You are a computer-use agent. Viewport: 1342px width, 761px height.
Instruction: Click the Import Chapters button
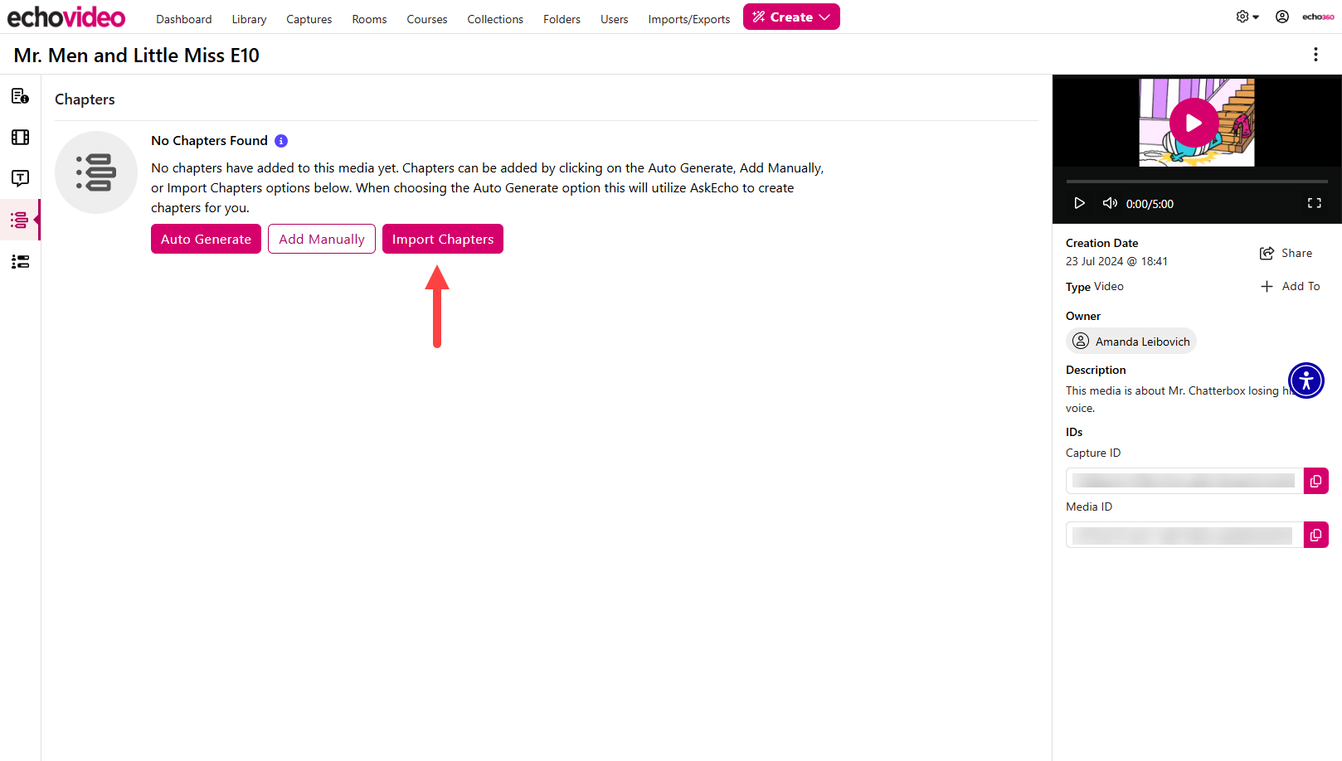442,239
